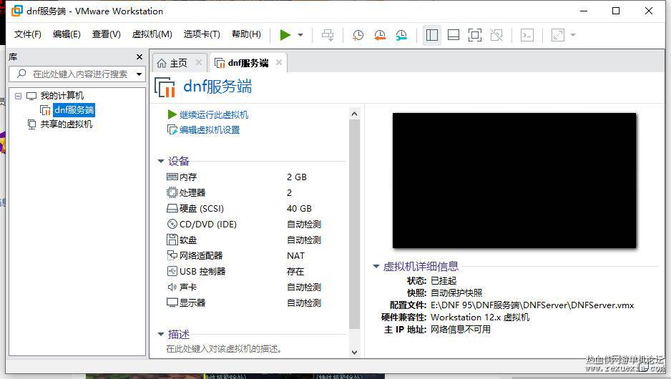
Task: Toggle the thumbnail bar view icon
Action: [454, 35]
